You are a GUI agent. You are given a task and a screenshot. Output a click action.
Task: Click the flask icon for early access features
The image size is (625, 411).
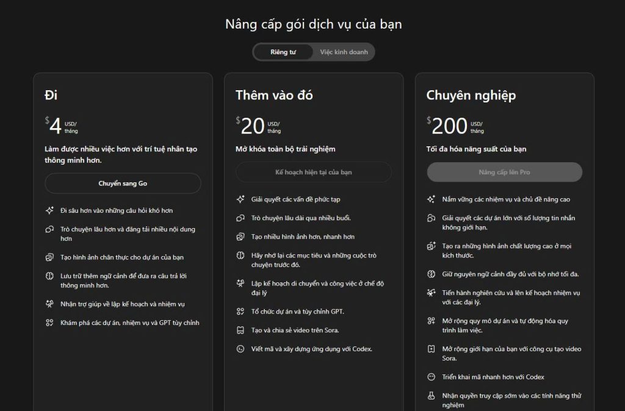pyautogui.click(x=431, y=396)
